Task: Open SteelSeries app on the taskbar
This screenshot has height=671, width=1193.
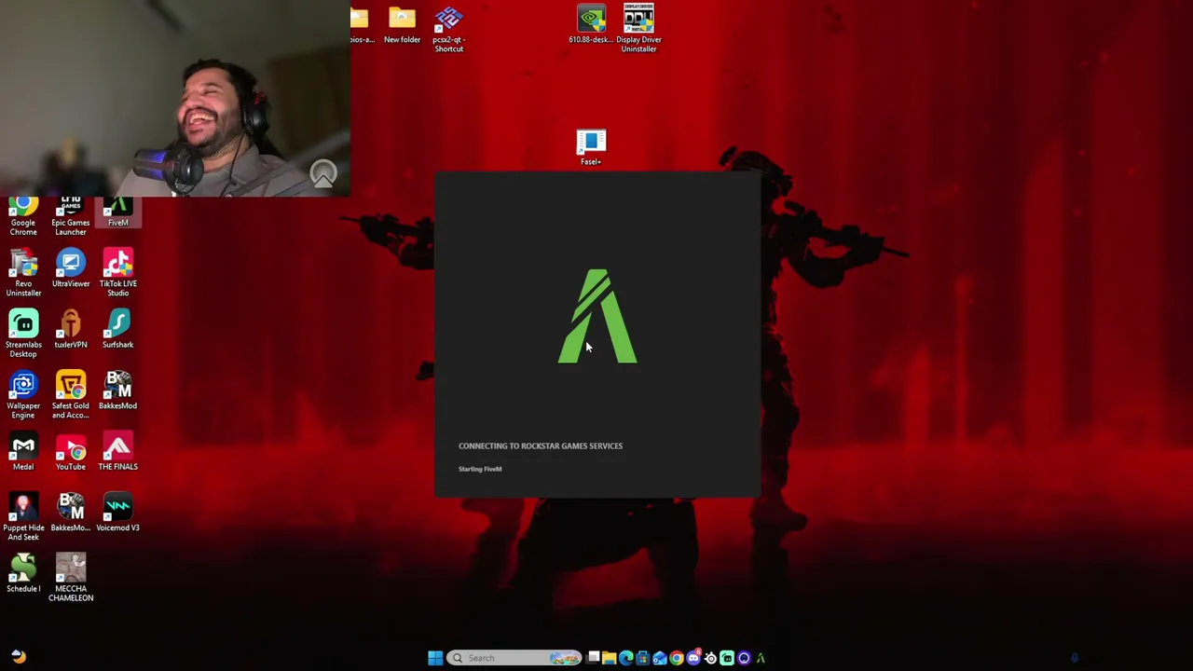Action: point(710,658)
